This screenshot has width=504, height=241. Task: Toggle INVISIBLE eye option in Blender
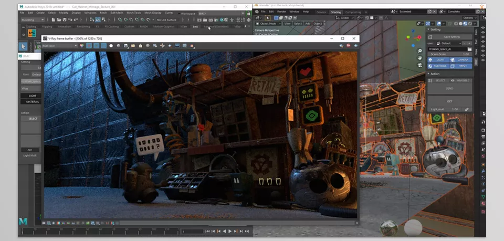[x=460, y=81]
